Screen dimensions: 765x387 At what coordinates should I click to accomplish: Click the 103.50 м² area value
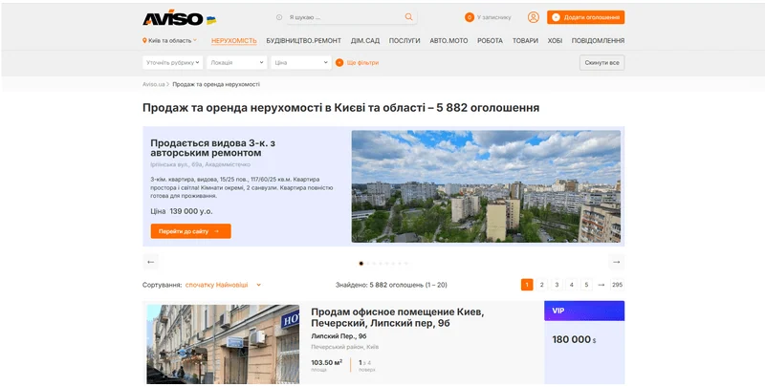[x=327, y=362]
